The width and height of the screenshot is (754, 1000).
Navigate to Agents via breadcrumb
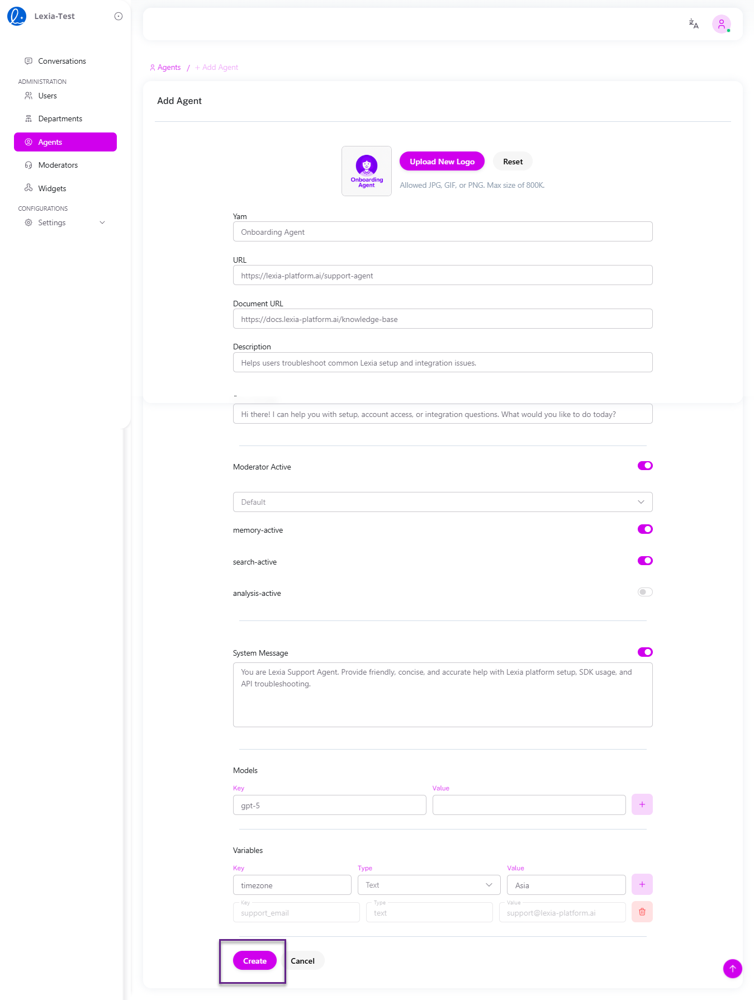pos(169,67)
